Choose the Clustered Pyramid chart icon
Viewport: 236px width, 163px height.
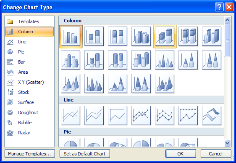point(94,83)
